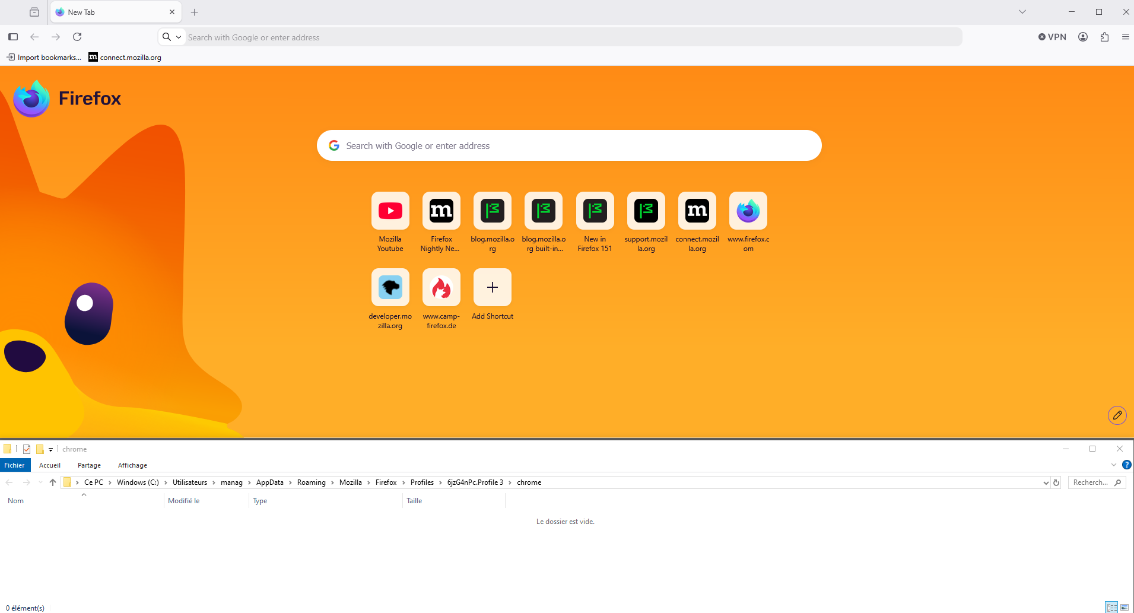
Task: Open the Extensions panel
Action: tap(1104, 37)
